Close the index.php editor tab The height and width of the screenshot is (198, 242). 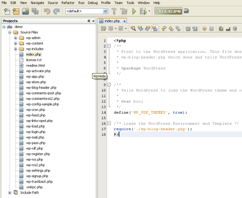pyautogui.click(x=124, y=21)
